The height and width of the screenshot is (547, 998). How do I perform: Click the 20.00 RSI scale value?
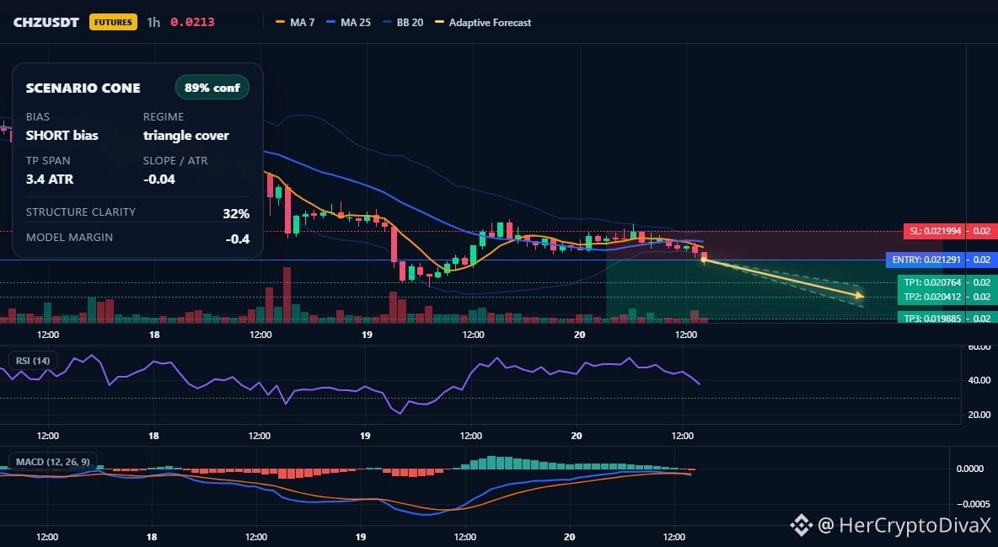(979, 415)
